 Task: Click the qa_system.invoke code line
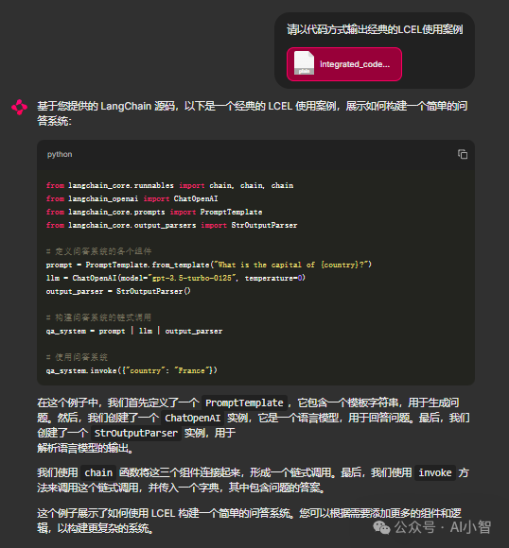pyautogui.click(x=132, y=370)
